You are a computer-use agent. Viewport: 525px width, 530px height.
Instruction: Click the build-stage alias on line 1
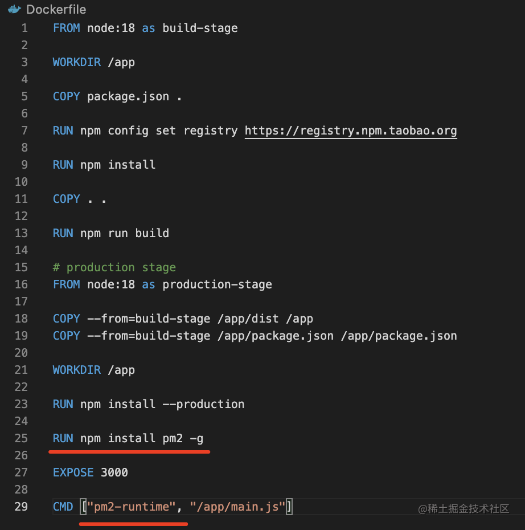(200, 27)
